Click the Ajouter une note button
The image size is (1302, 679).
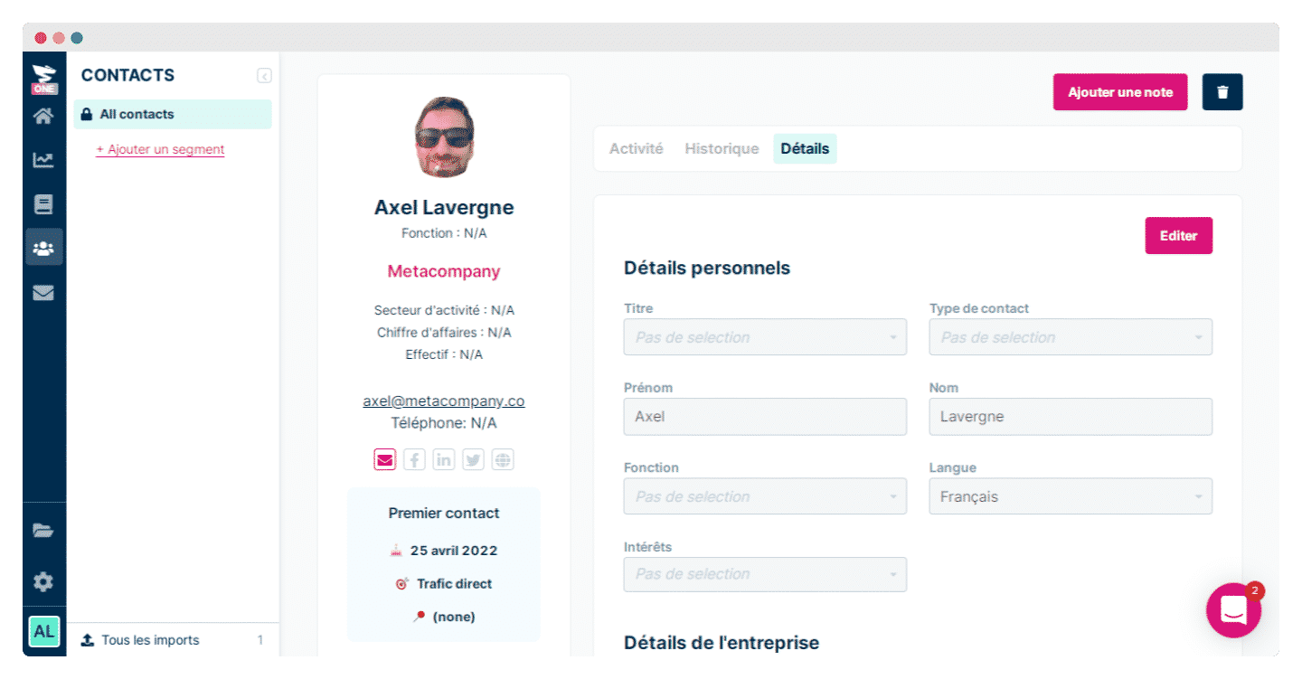tap(1120, 92)
